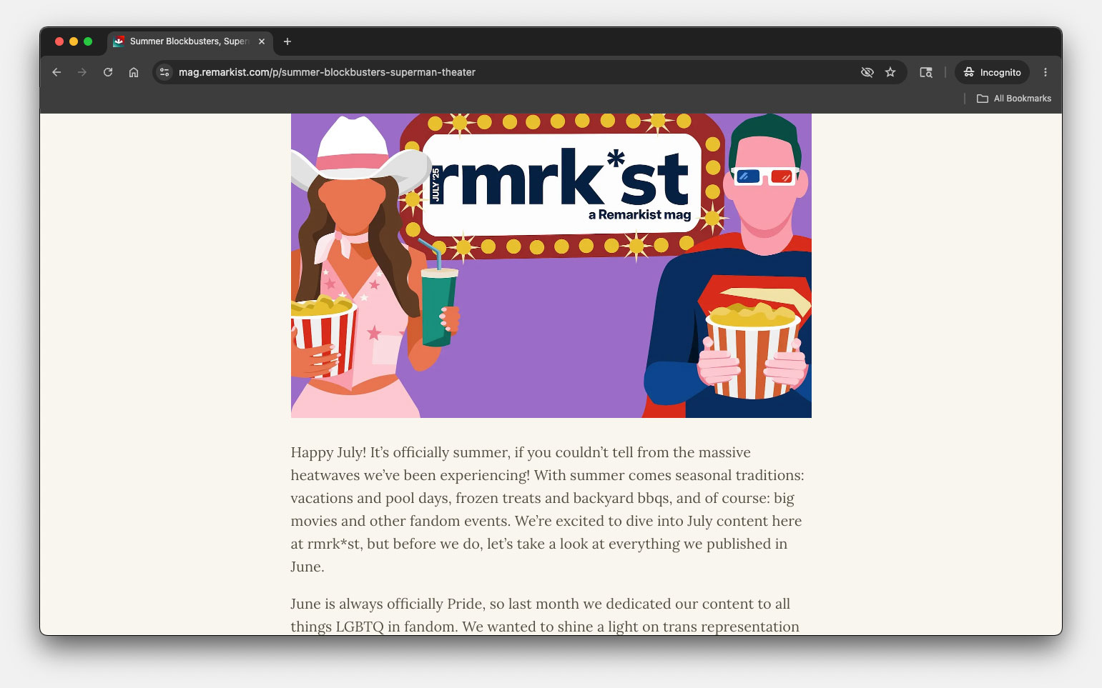The image size is (1102, 688).
Task: Click the rmrk*st header illustration
Action: (551, 266)
